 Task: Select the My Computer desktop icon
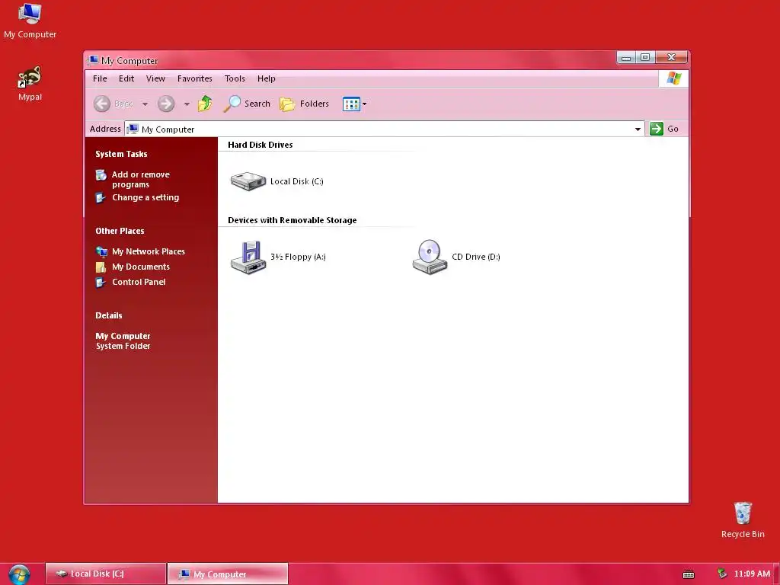[30, 21]
